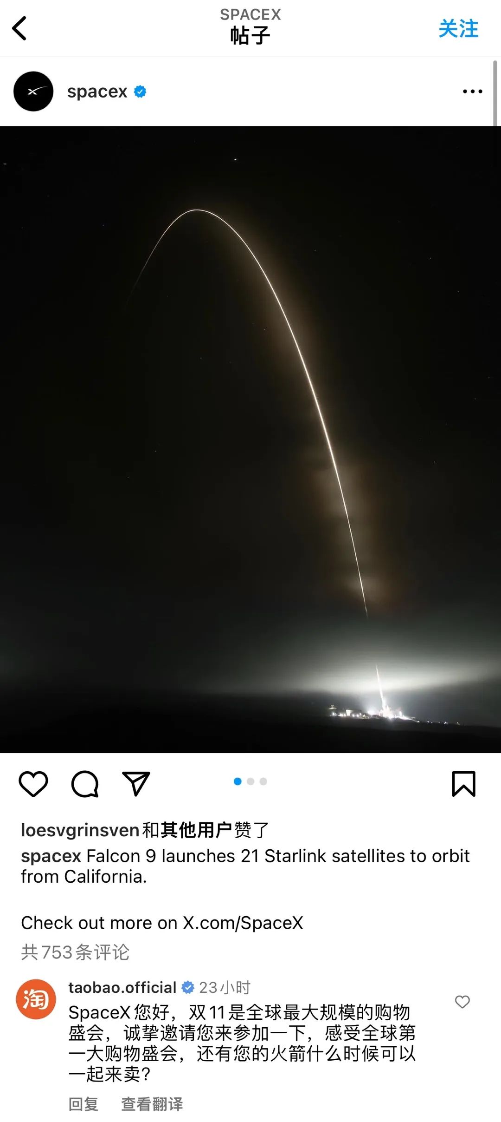The height and width of the screenshot is (1122, 501).
Task: Share the post via the paper plane icon
Action: point(136,784)
